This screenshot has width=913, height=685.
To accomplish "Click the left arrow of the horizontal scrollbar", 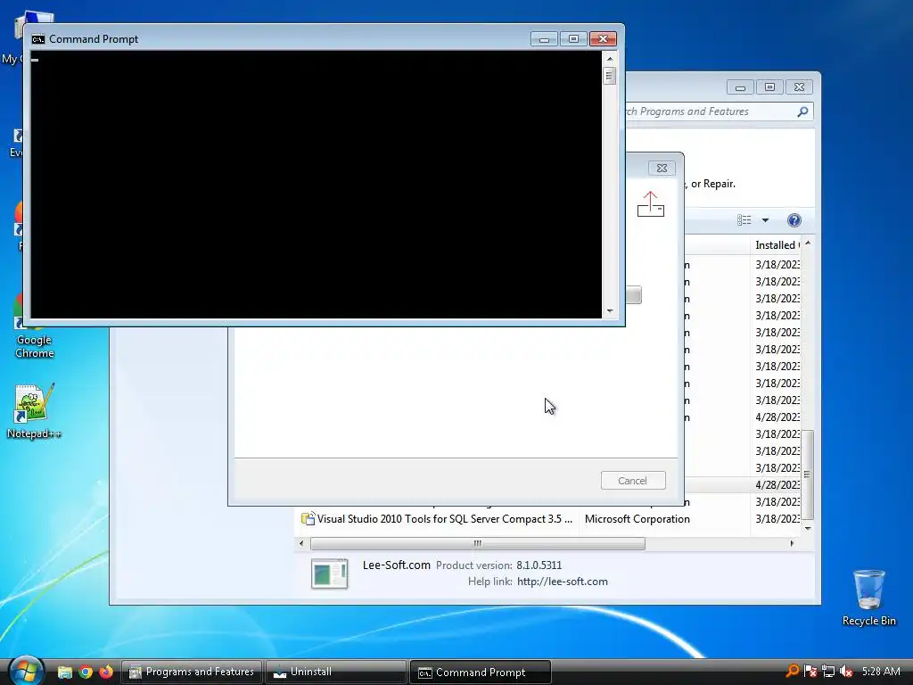I will point(301,543).
